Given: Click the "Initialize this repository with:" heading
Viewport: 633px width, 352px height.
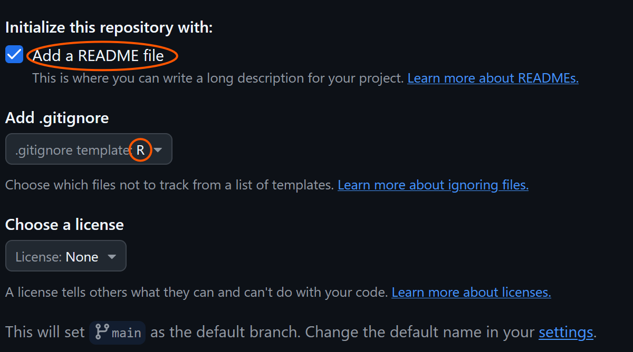Looking at the screenshot, I should pyautogui.click(x=109, y=27).
